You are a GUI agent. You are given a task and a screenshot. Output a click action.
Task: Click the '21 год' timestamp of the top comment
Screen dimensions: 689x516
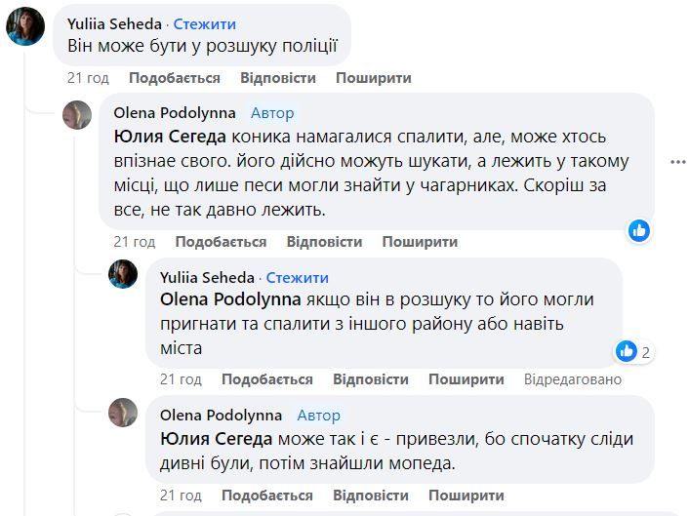[87, 77]
